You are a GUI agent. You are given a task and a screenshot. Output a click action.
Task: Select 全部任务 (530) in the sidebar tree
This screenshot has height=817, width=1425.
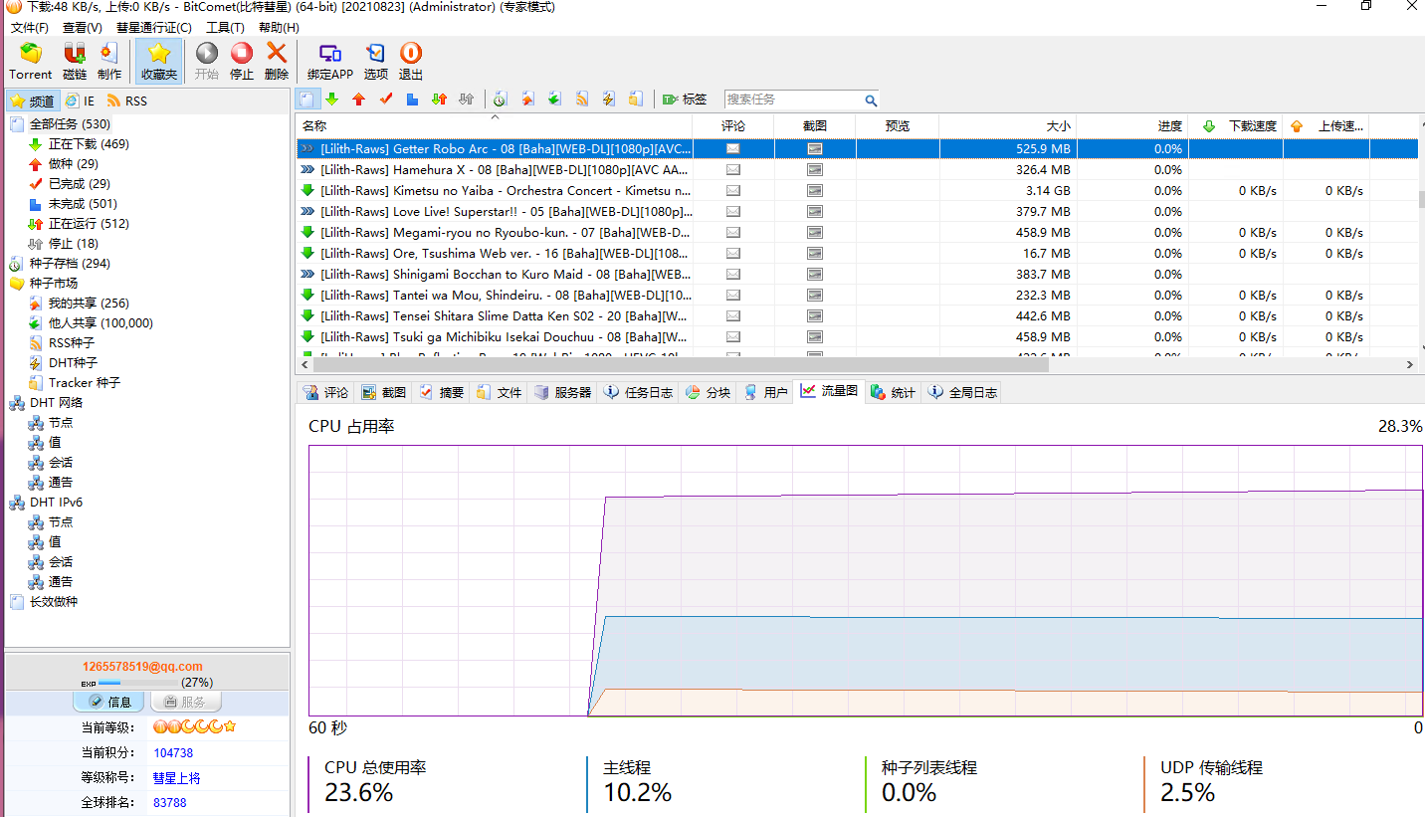[x=70, y=124]
